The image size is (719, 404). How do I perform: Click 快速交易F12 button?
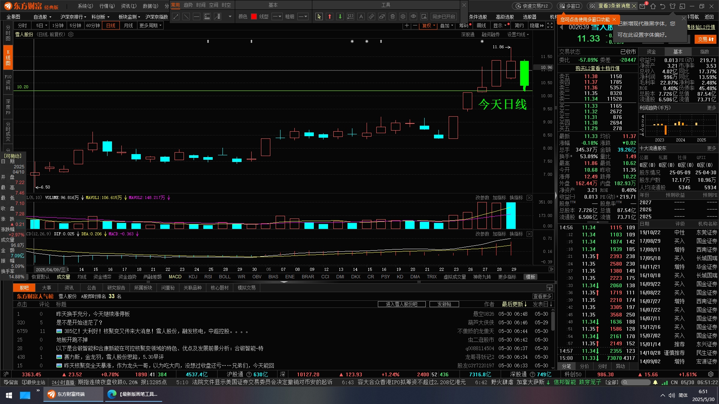[532, 6]
